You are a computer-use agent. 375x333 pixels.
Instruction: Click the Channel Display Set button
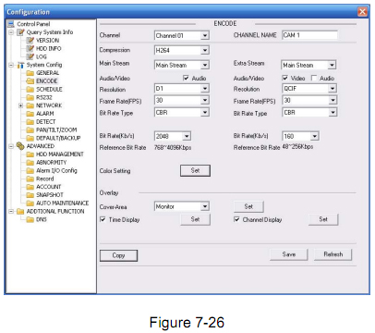click(323, 219)
